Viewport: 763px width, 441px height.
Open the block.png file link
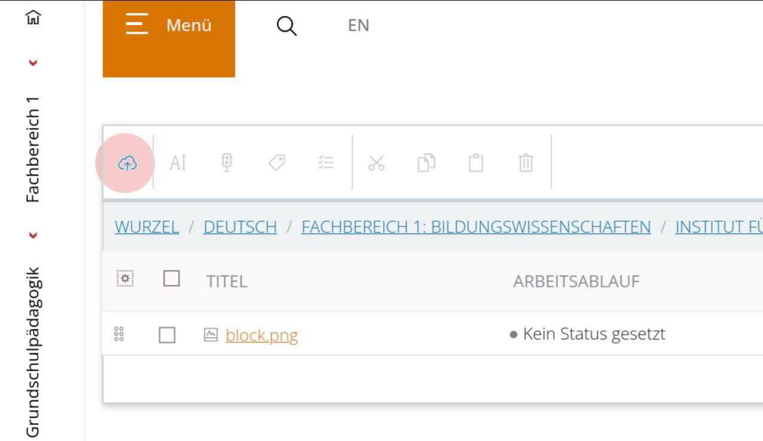click(262, 336)
